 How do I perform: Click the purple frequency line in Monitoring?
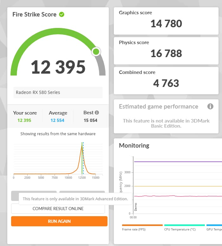pyautogui.click(x=178, y=162)
